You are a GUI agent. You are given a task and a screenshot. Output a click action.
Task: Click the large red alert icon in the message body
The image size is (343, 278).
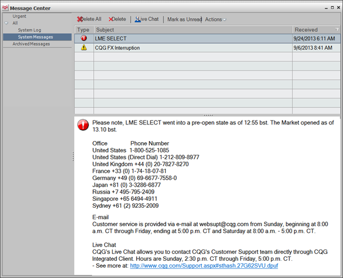(x=83, y=126)
